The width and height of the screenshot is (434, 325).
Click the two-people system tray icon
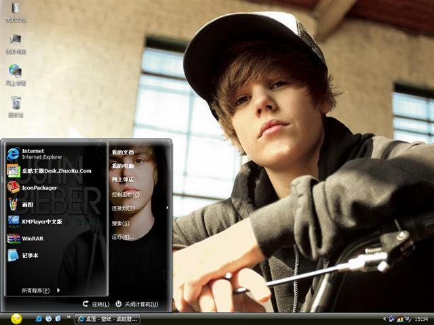click(400, 319)
